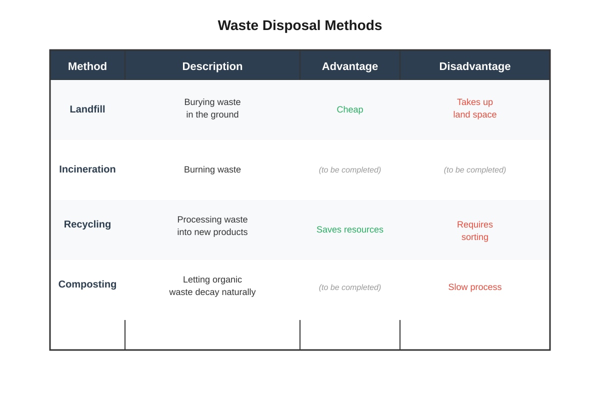Click the 'Requires sorting' cell
The width and height of the screenshot is (600, 400).
475,231
